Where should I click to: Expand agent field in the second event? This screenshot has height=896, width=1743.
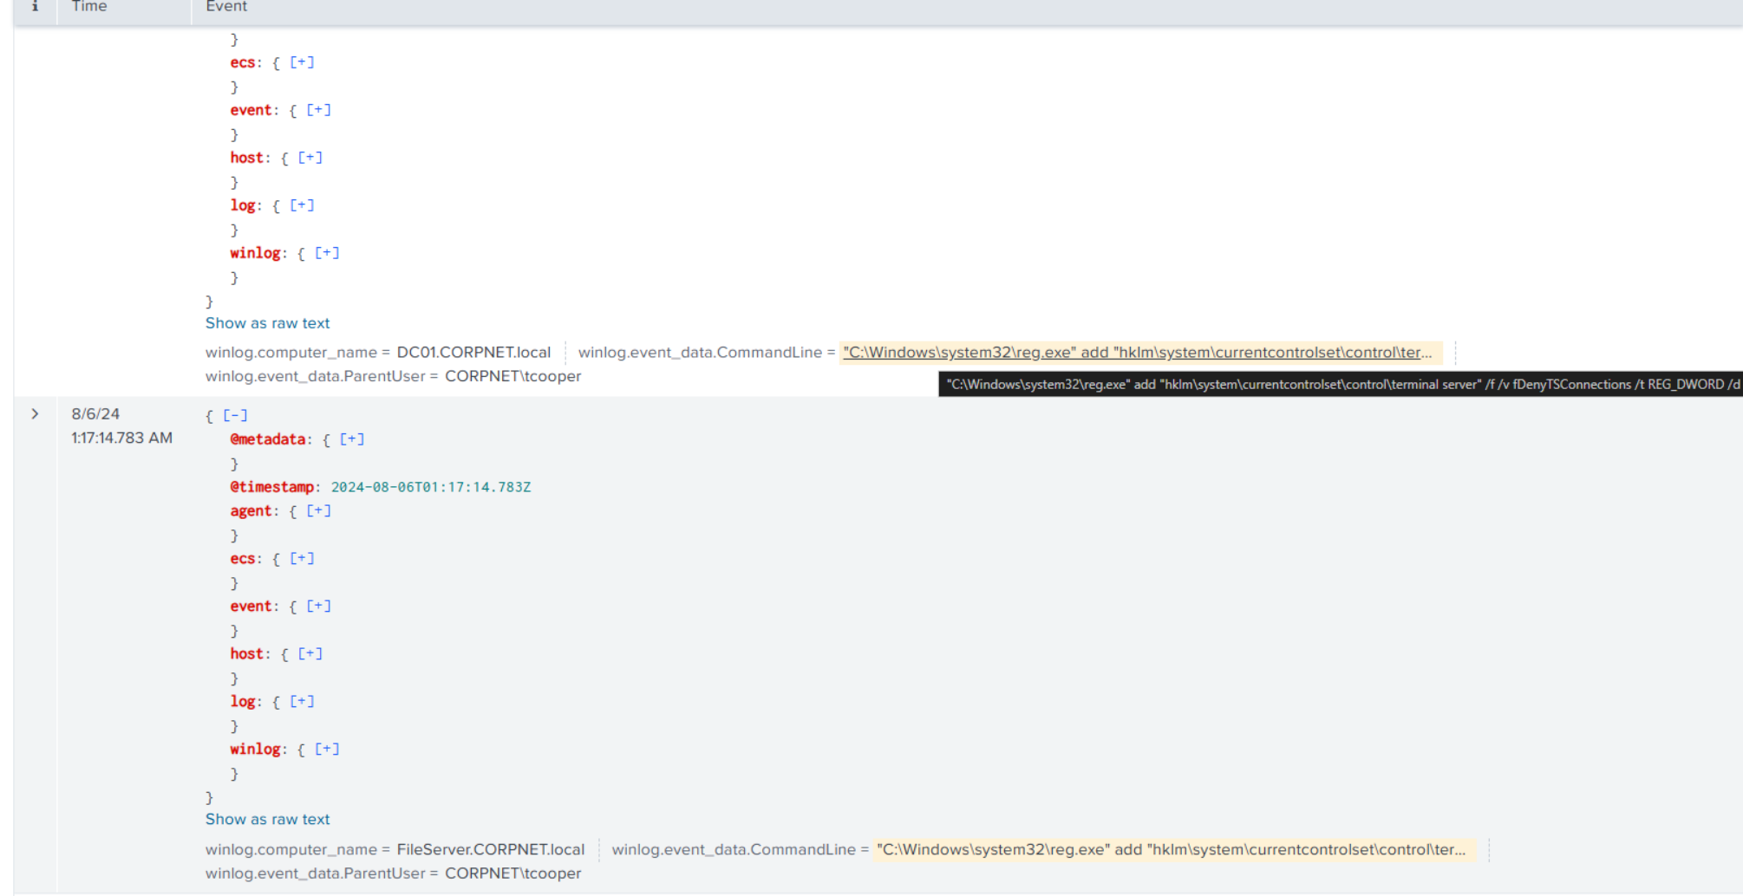(318, 511)
